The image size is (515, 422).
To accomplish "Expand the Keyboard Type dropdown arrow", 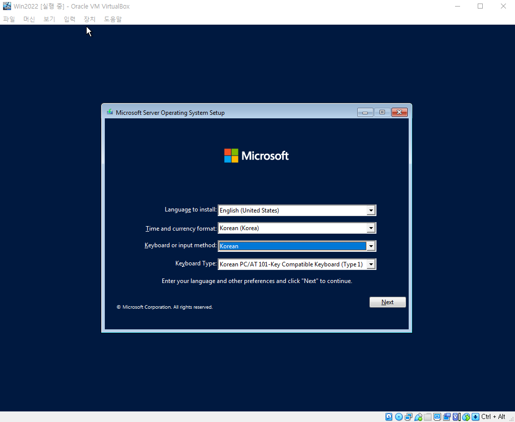I will tap(371, 264).
